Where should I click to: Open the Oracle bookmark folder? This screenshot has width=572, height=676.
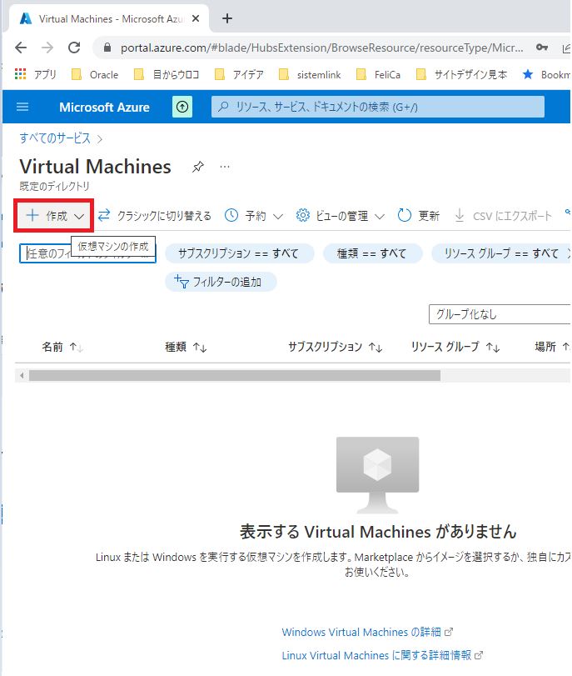[95, 74]
